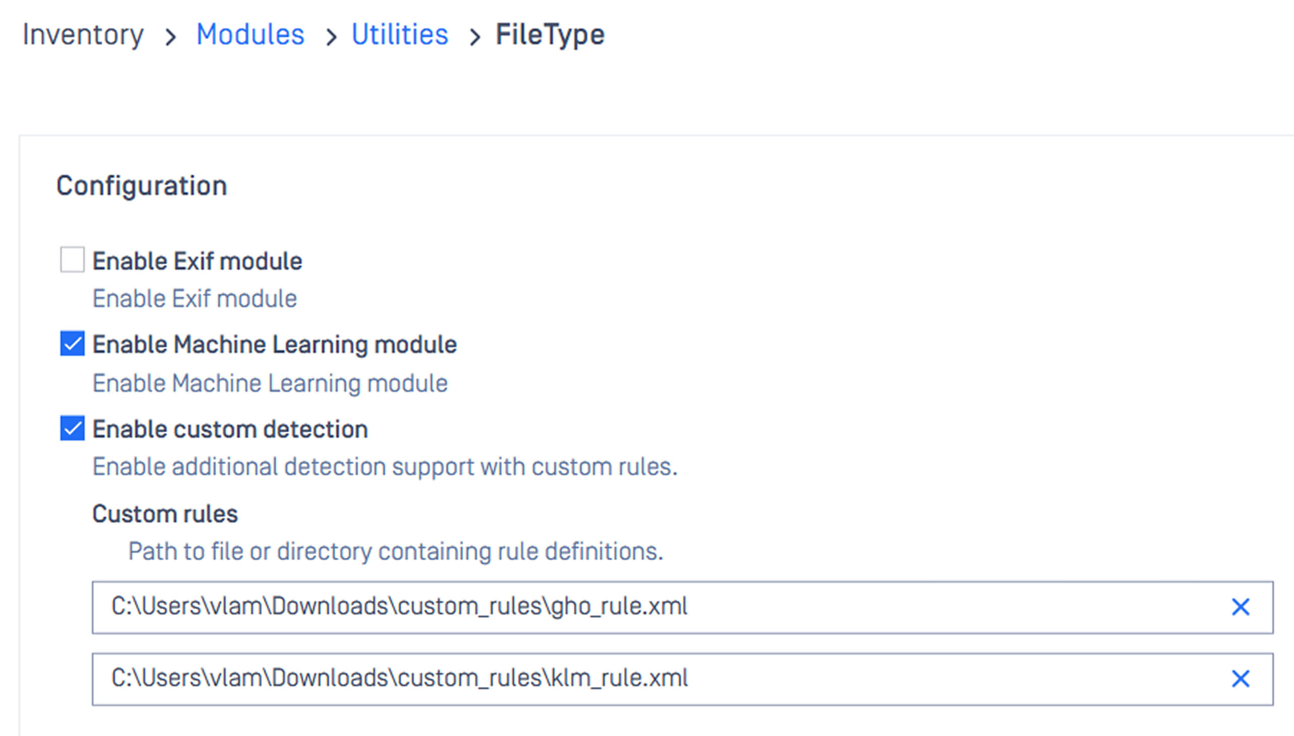Viewport: 1294px width, 736px height.
Task: Go back to Inventory from the breadcrumb
Action: [84, 34]
